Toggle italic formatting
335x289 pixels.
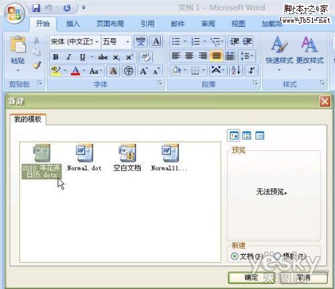pos(69,57)
